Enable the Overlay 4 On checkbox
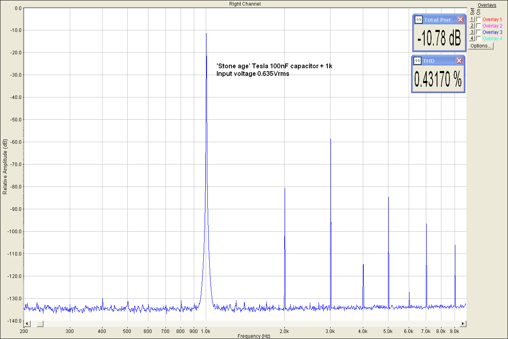The height and width of the screenshot is (339, 508). (x=478, y=38)
